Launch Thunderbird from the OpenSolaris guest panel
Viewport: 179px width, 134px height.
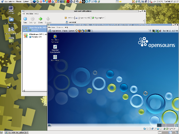click(83, 31)
